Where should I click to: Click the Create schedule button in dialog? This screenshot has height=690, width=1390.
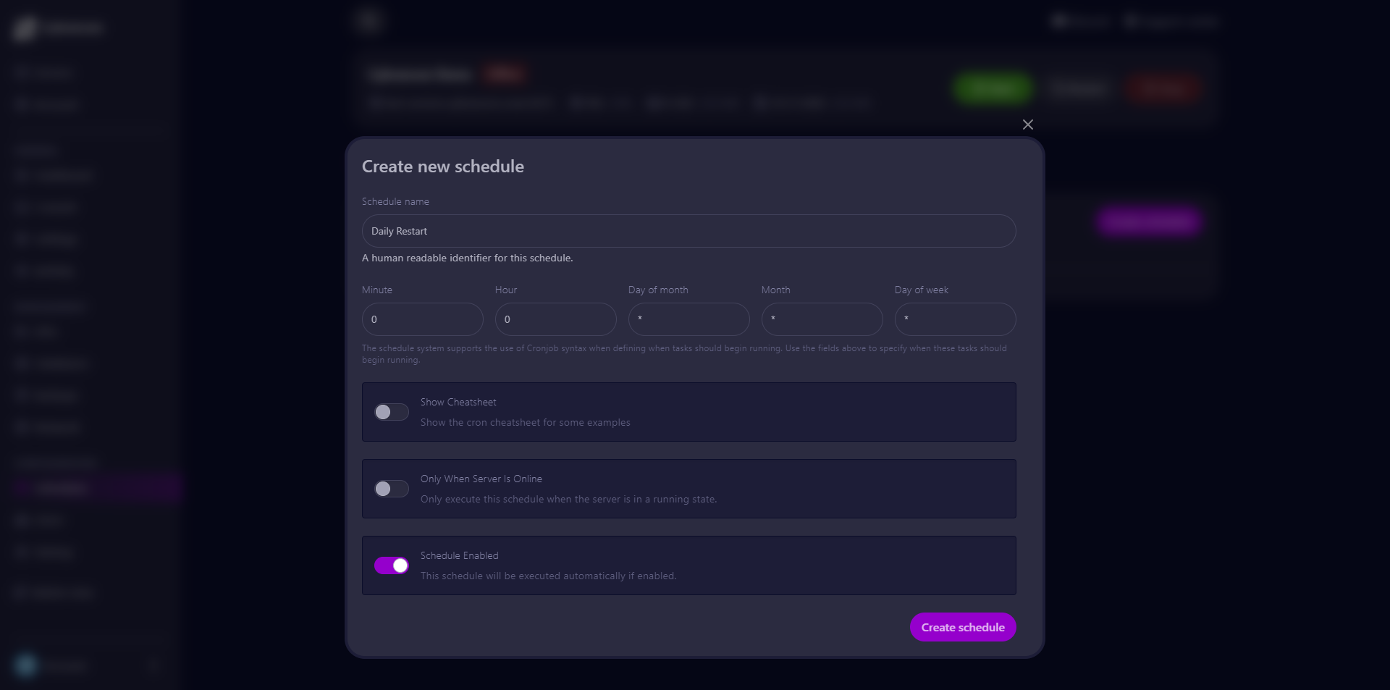(x=962, y=627)
